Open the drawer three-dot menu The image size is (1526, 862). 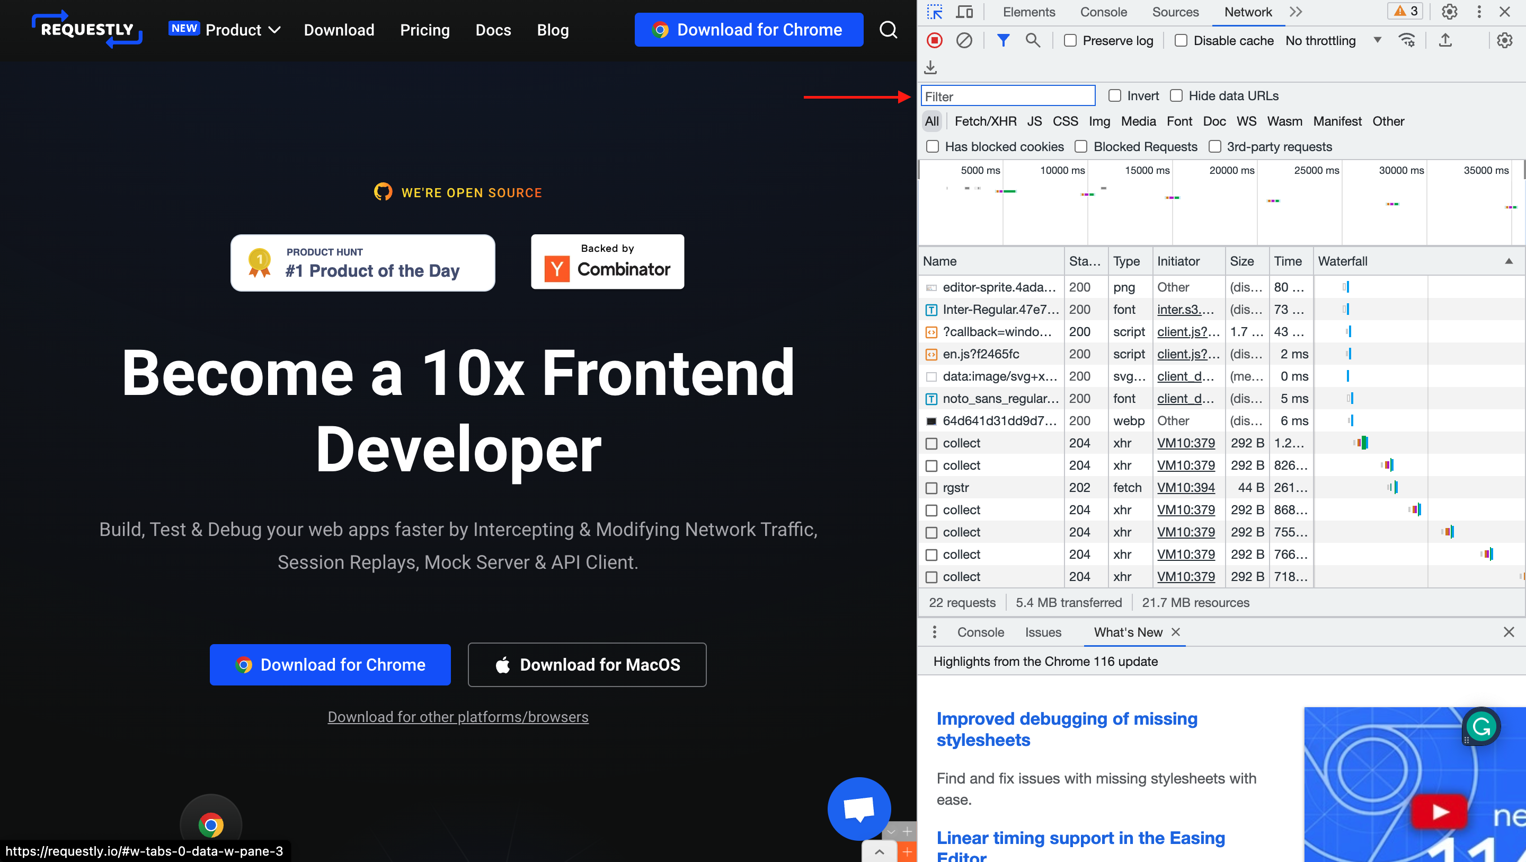[x=935, y=632]
